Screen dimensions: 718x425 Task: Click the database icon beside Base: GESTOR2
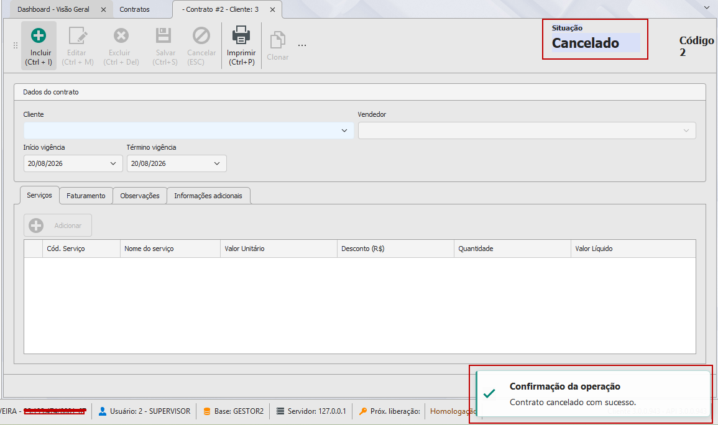click(207, 411)
